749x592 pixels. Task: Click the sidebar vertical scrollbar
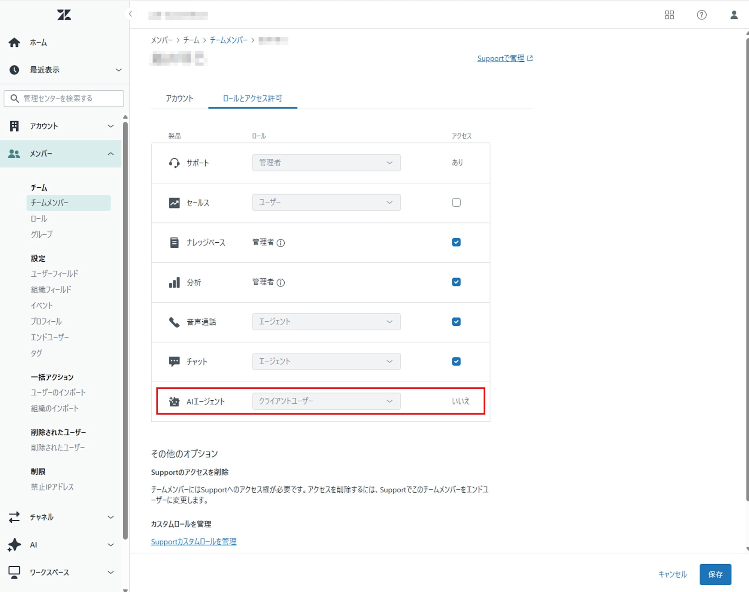pos(125,330)
